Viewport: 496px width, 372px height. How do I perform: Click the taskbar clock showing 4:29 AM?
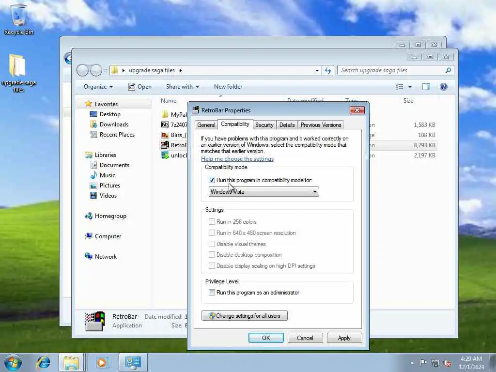pos(471,363)
